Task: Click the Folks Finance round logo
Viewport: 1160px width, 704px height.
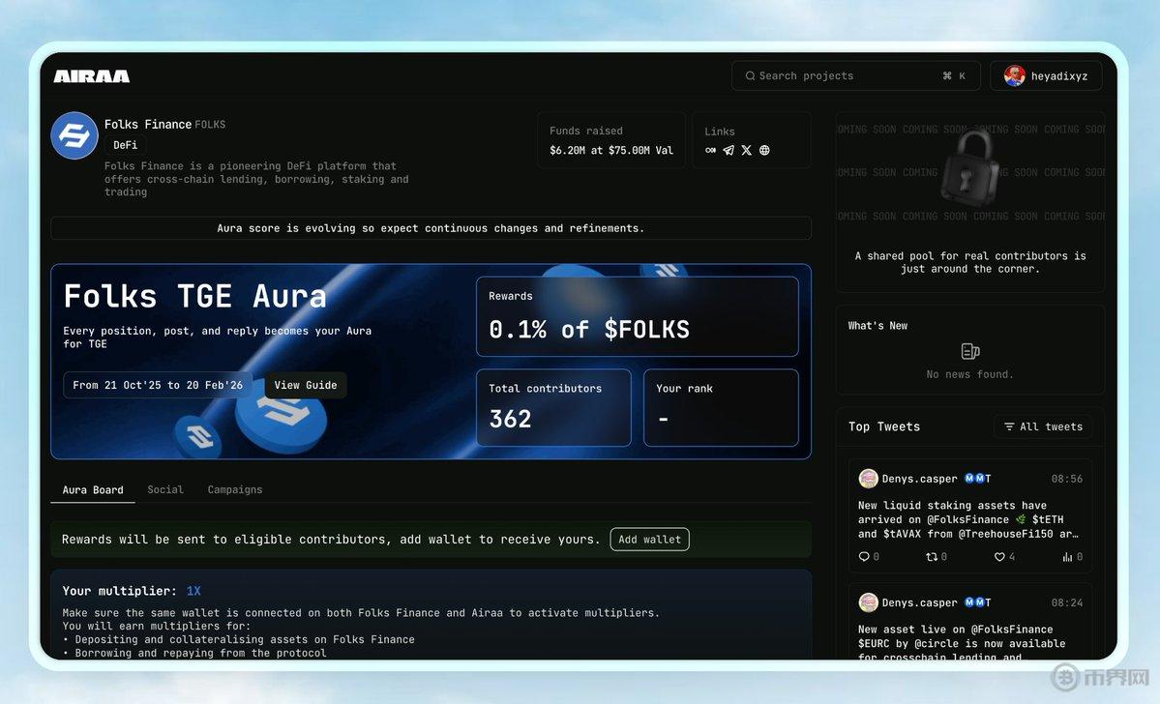Action: 74,135
